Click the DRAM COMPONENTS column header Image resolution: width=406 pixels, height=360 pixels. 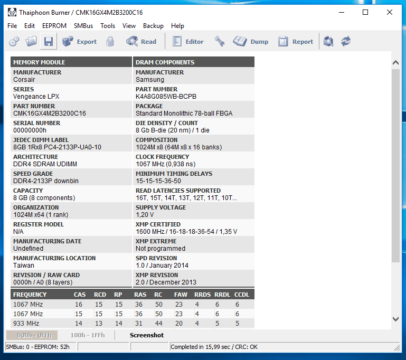[194, 62]
